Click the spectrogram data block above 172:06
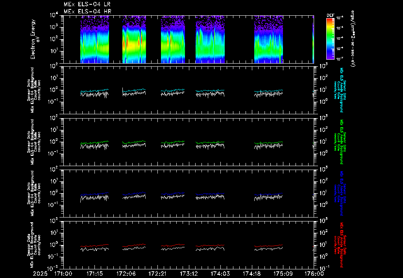The height and width of the screenshot is (278, 403). click(x=134, y=39)
